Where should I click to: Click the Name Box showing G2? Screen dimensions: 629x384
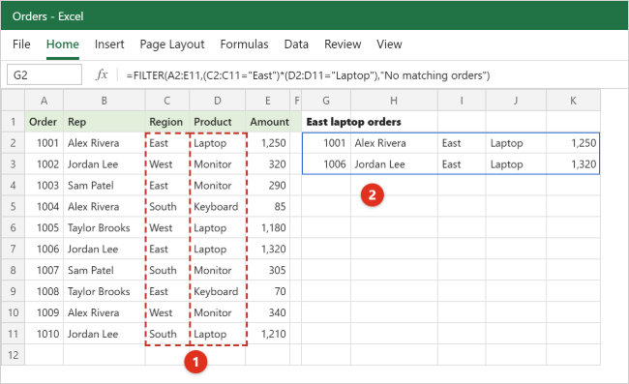pyautogui.click(x=45, y=74)
